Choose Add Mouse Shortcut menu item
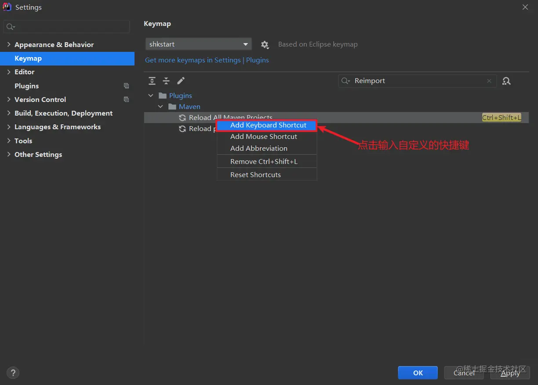 point(267,137)
